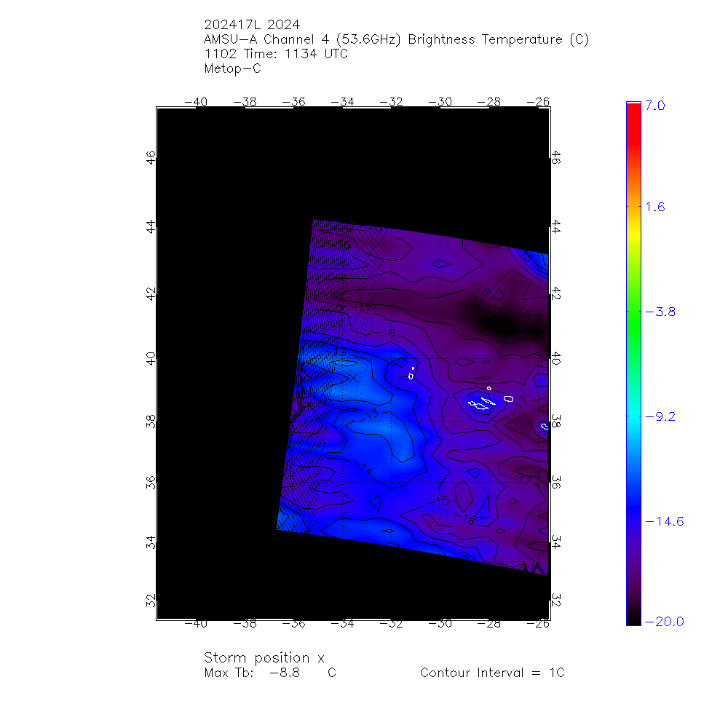Click the right axis latitude label "32"
Image resolution: width=728 pixels, height=728 pixels.
(556, 601)
